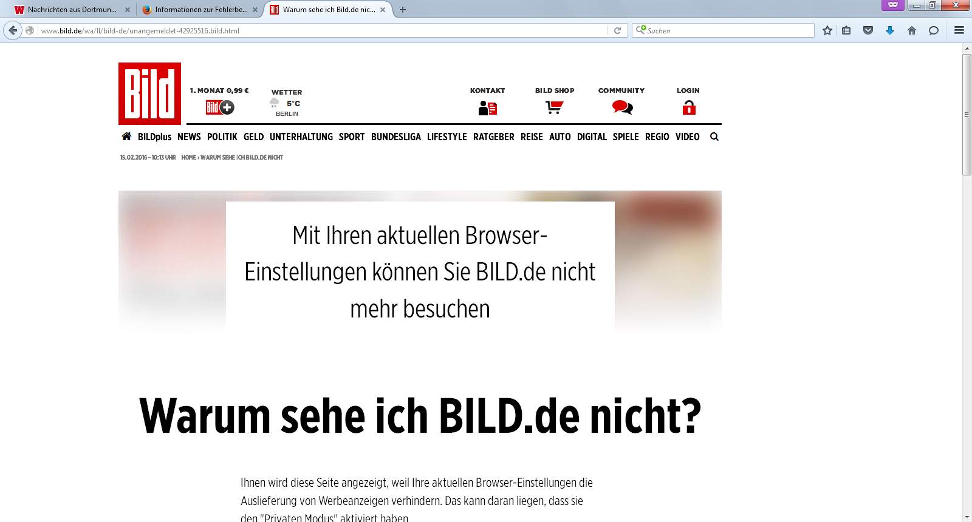Open the Firefox hamburger menu
The image size is (972, 522).
pyautogui.click(x=959, y=30)
